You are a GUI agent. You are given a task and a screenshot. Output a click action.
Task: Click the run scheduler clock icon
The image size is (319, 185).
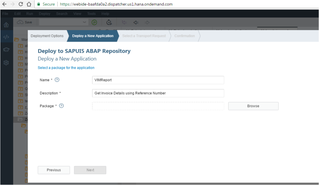[x=109, y=22]
